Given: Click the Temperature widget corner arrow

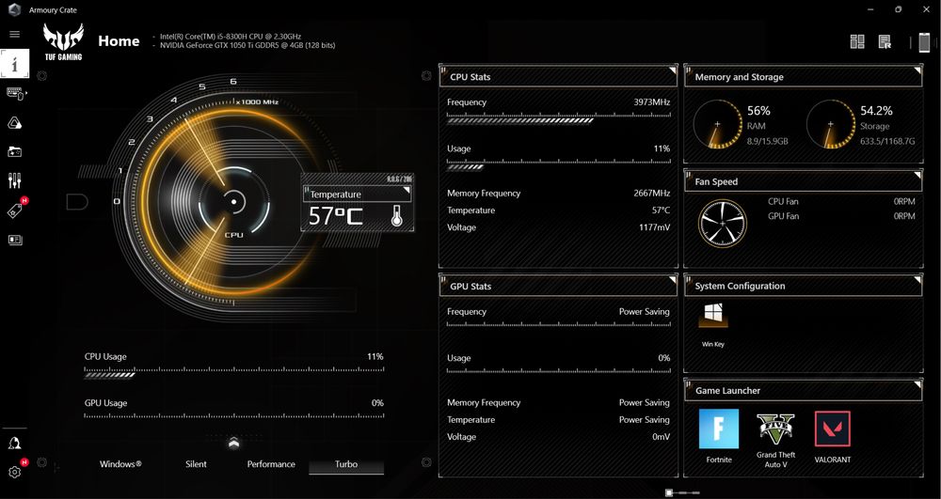Looking at the screenshot, I should pos(407,191).
